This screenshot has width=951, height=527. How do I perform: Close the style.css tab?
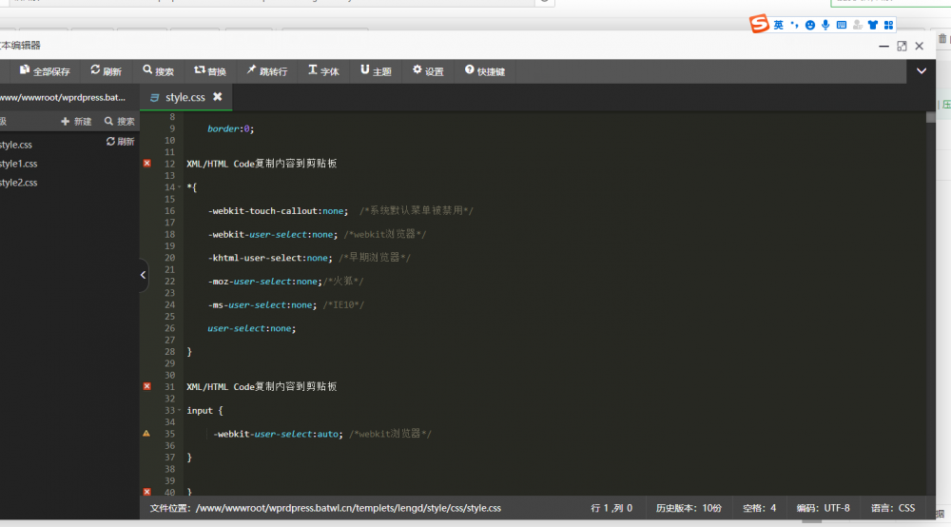pyautogui.click(x=218, y=96)
